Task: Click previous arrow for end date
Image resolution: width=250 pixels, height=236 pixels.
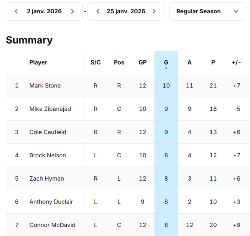Action: (x=98, y=11)
